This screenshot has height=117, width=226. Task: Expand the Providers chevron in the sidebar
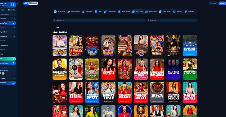tap(14, 19)
